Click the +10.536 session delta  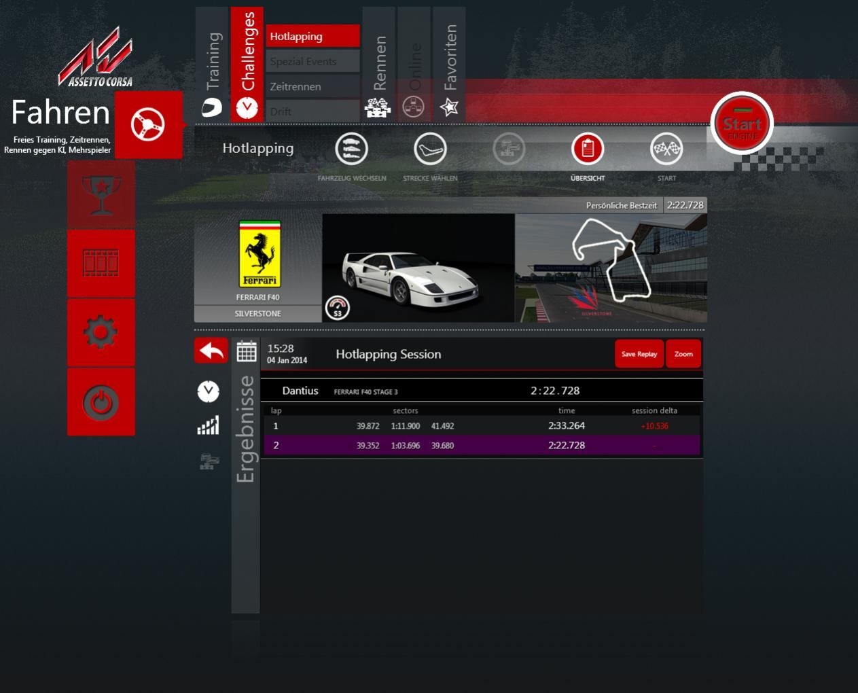654,426
